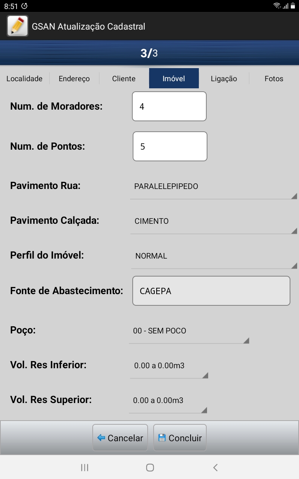Open the Poço dropdown
Viewport: 299px width, 479px height.
tap(189, 331)
